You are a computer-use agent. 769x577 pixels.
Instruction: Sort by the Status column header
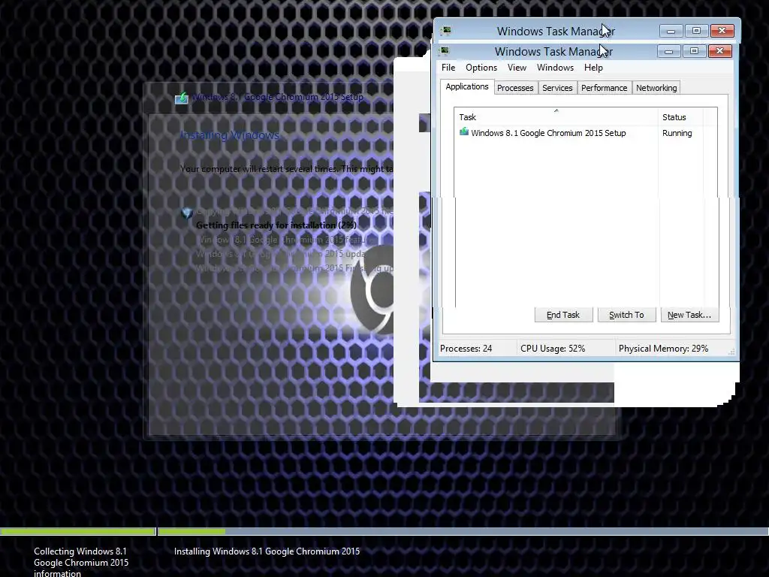[x=680, y=117]
